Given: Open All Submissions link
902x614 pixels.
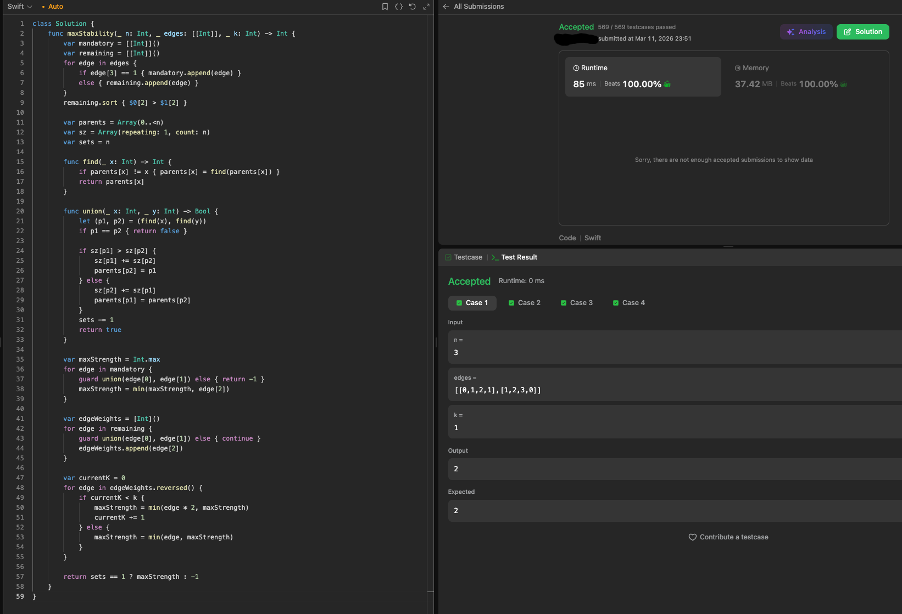Looking at the screenshot, I should point(478,7).
